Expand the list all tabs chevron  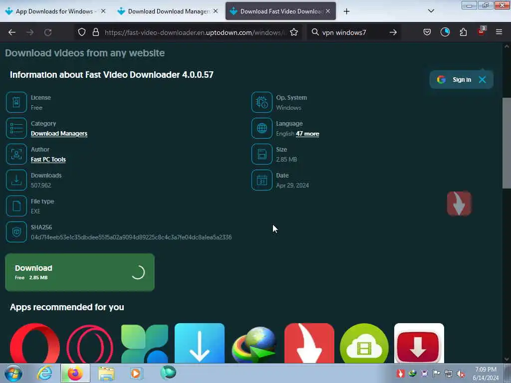click(431, 11)
